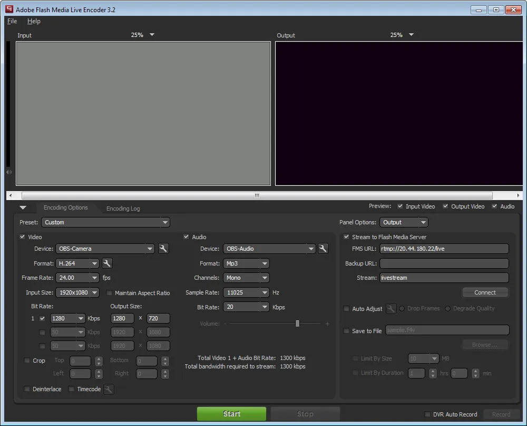Enable Timecode checkbox
The image size is (527, 426).
click(71, 389)
